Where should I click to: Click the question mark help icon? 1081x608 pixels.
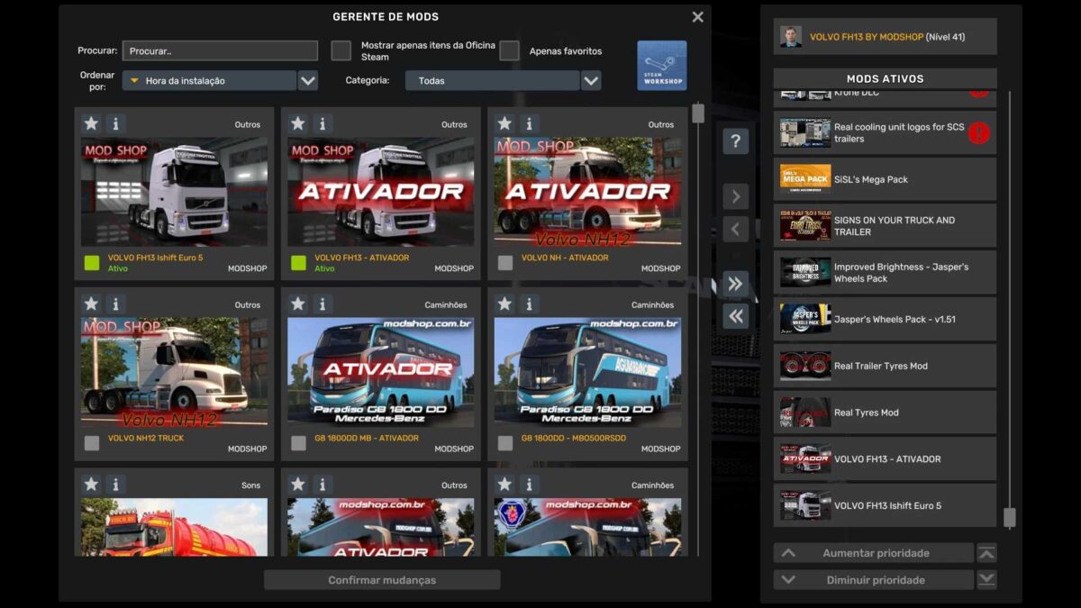point(735,141)
